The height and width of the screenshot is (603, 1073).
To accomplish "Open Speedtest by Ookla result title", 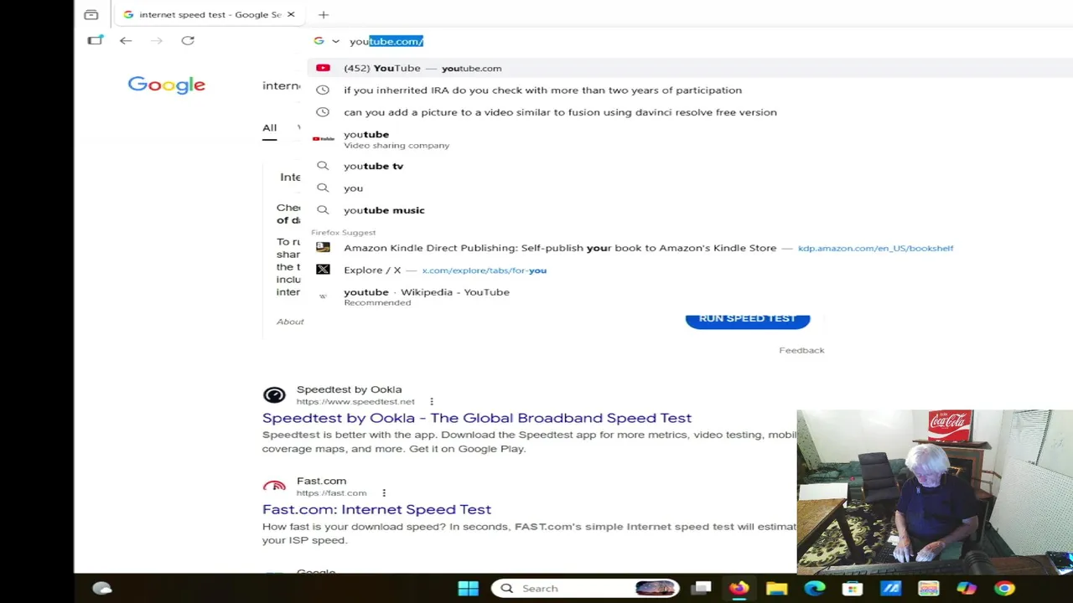I will (476, 418).
